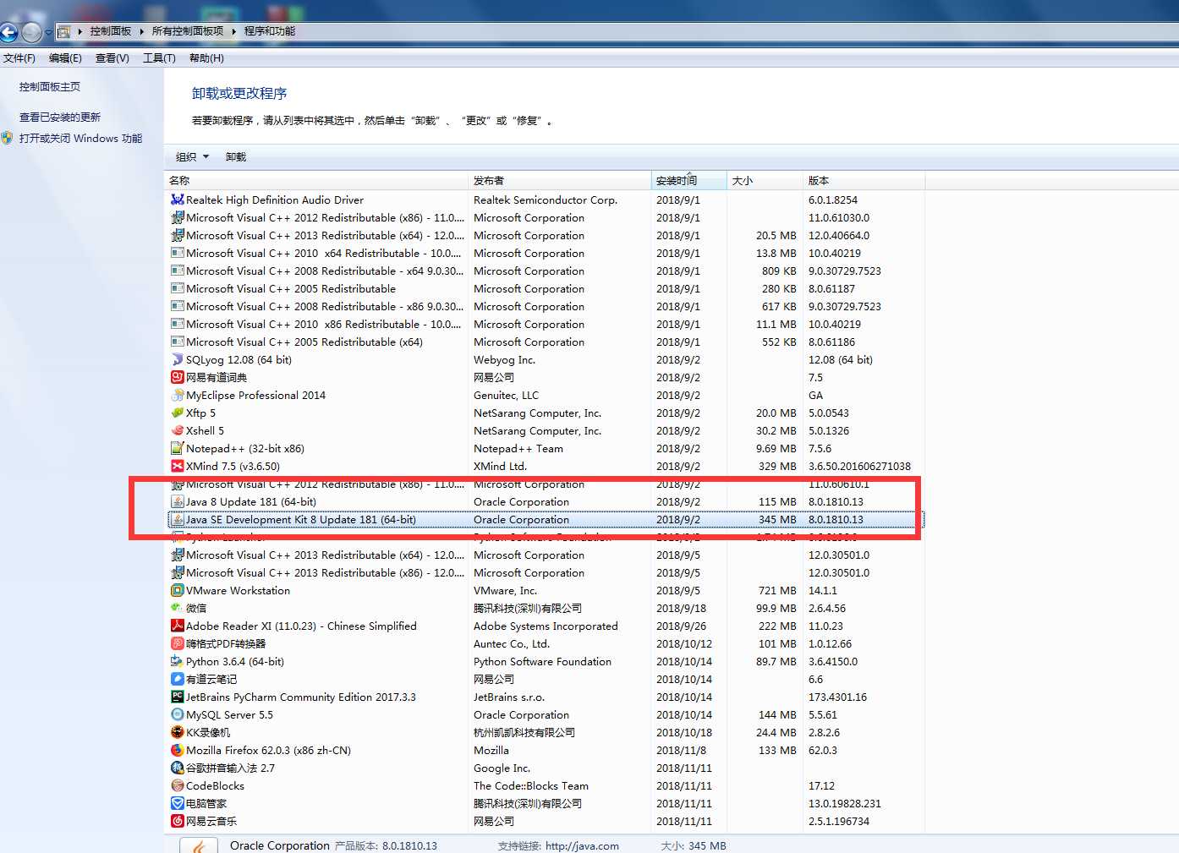Click the MyEclipse Professional 2014 icon
This screenshot has width=1179, height=853.
178,395
